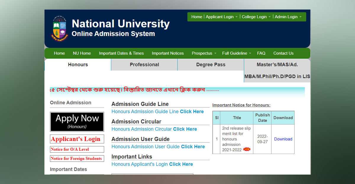Open the red Applicant's Login button
The image size is (355, 184).
77,139
